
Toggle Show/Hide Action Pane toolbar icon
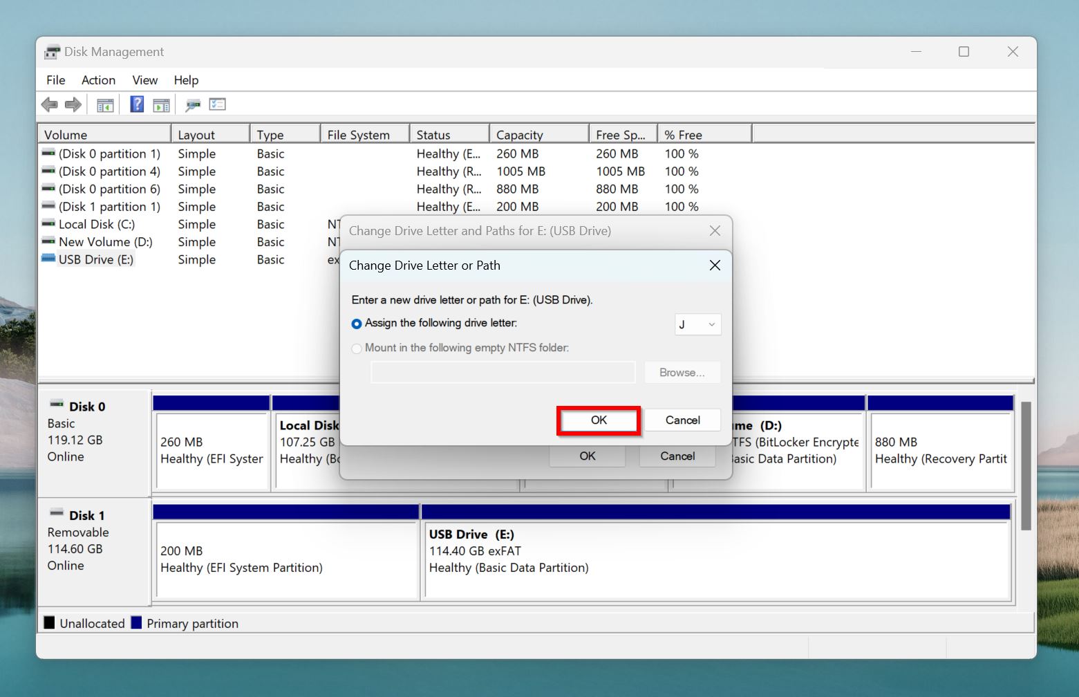click(x=161, y=105)
